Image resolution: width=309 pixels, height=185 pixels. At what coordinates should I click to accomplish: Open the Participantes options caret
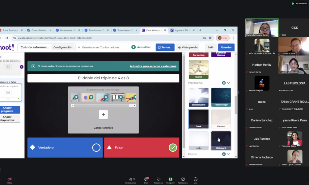[138, 179]
